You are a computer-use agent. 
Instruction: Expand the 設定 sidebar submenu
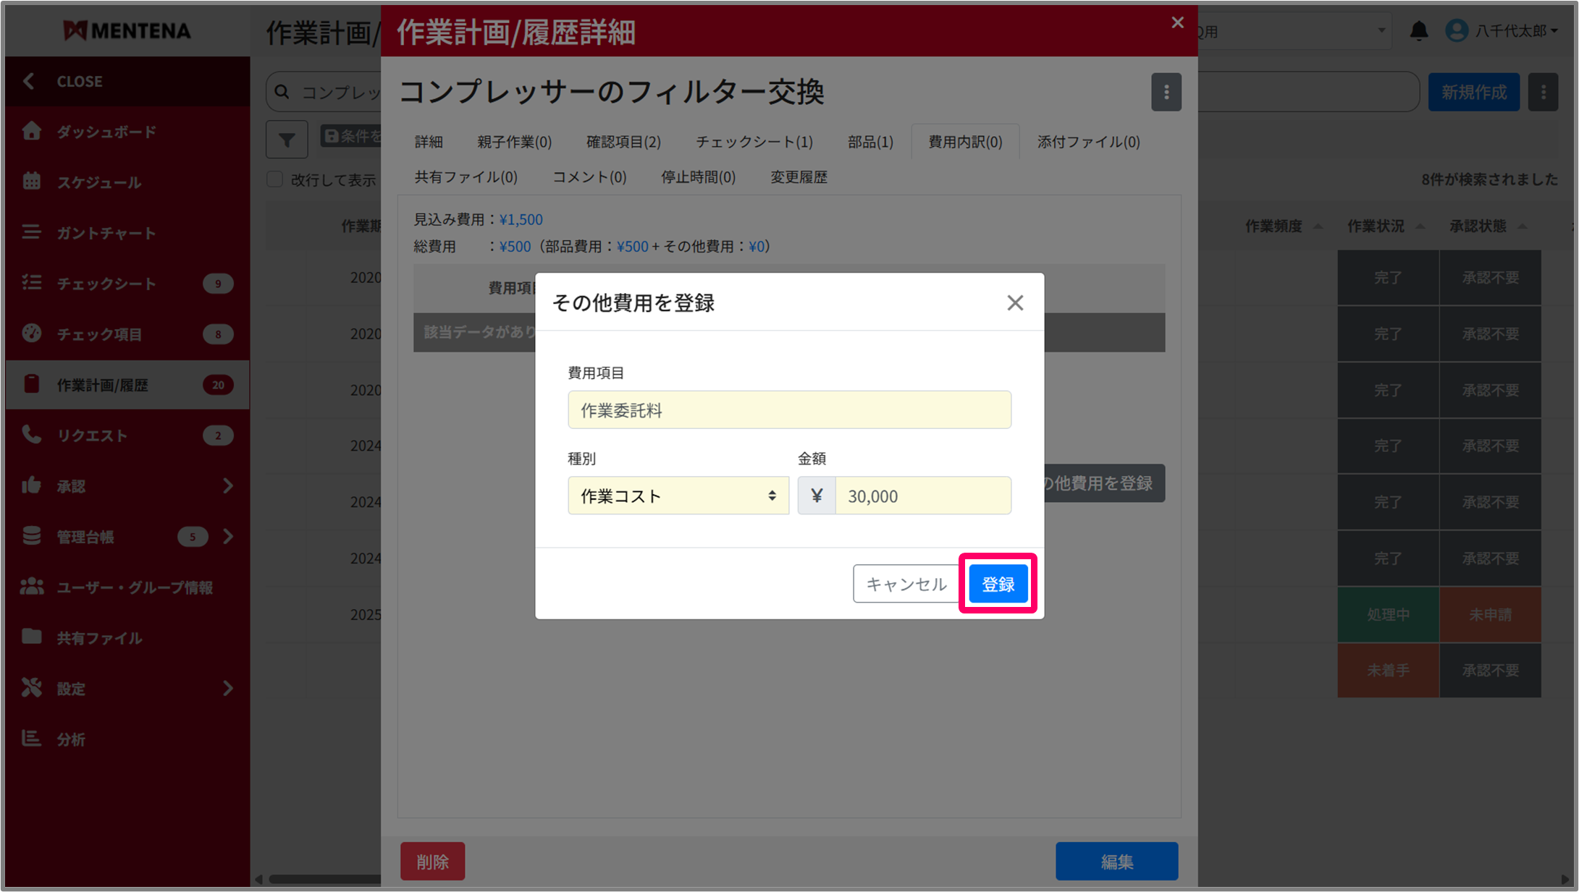pyautogui.click(x=227, y=688)
